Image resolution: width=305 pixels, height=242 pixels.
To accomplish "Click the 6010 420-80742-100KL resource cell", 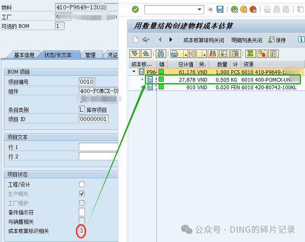I will coord(269,87).
